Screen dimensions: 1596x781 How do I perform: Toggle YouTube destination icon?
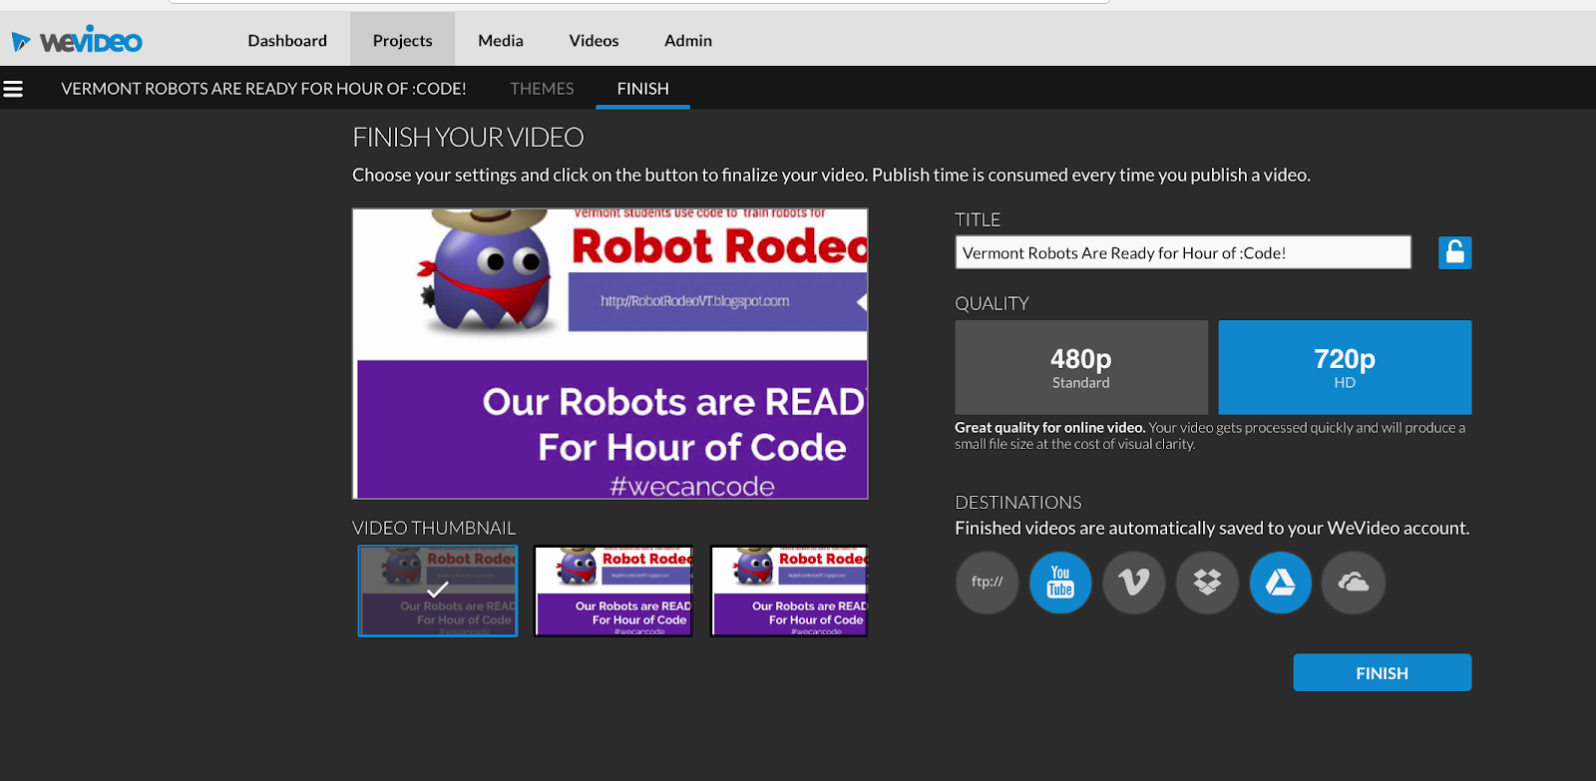click(x=1060, y=583)
